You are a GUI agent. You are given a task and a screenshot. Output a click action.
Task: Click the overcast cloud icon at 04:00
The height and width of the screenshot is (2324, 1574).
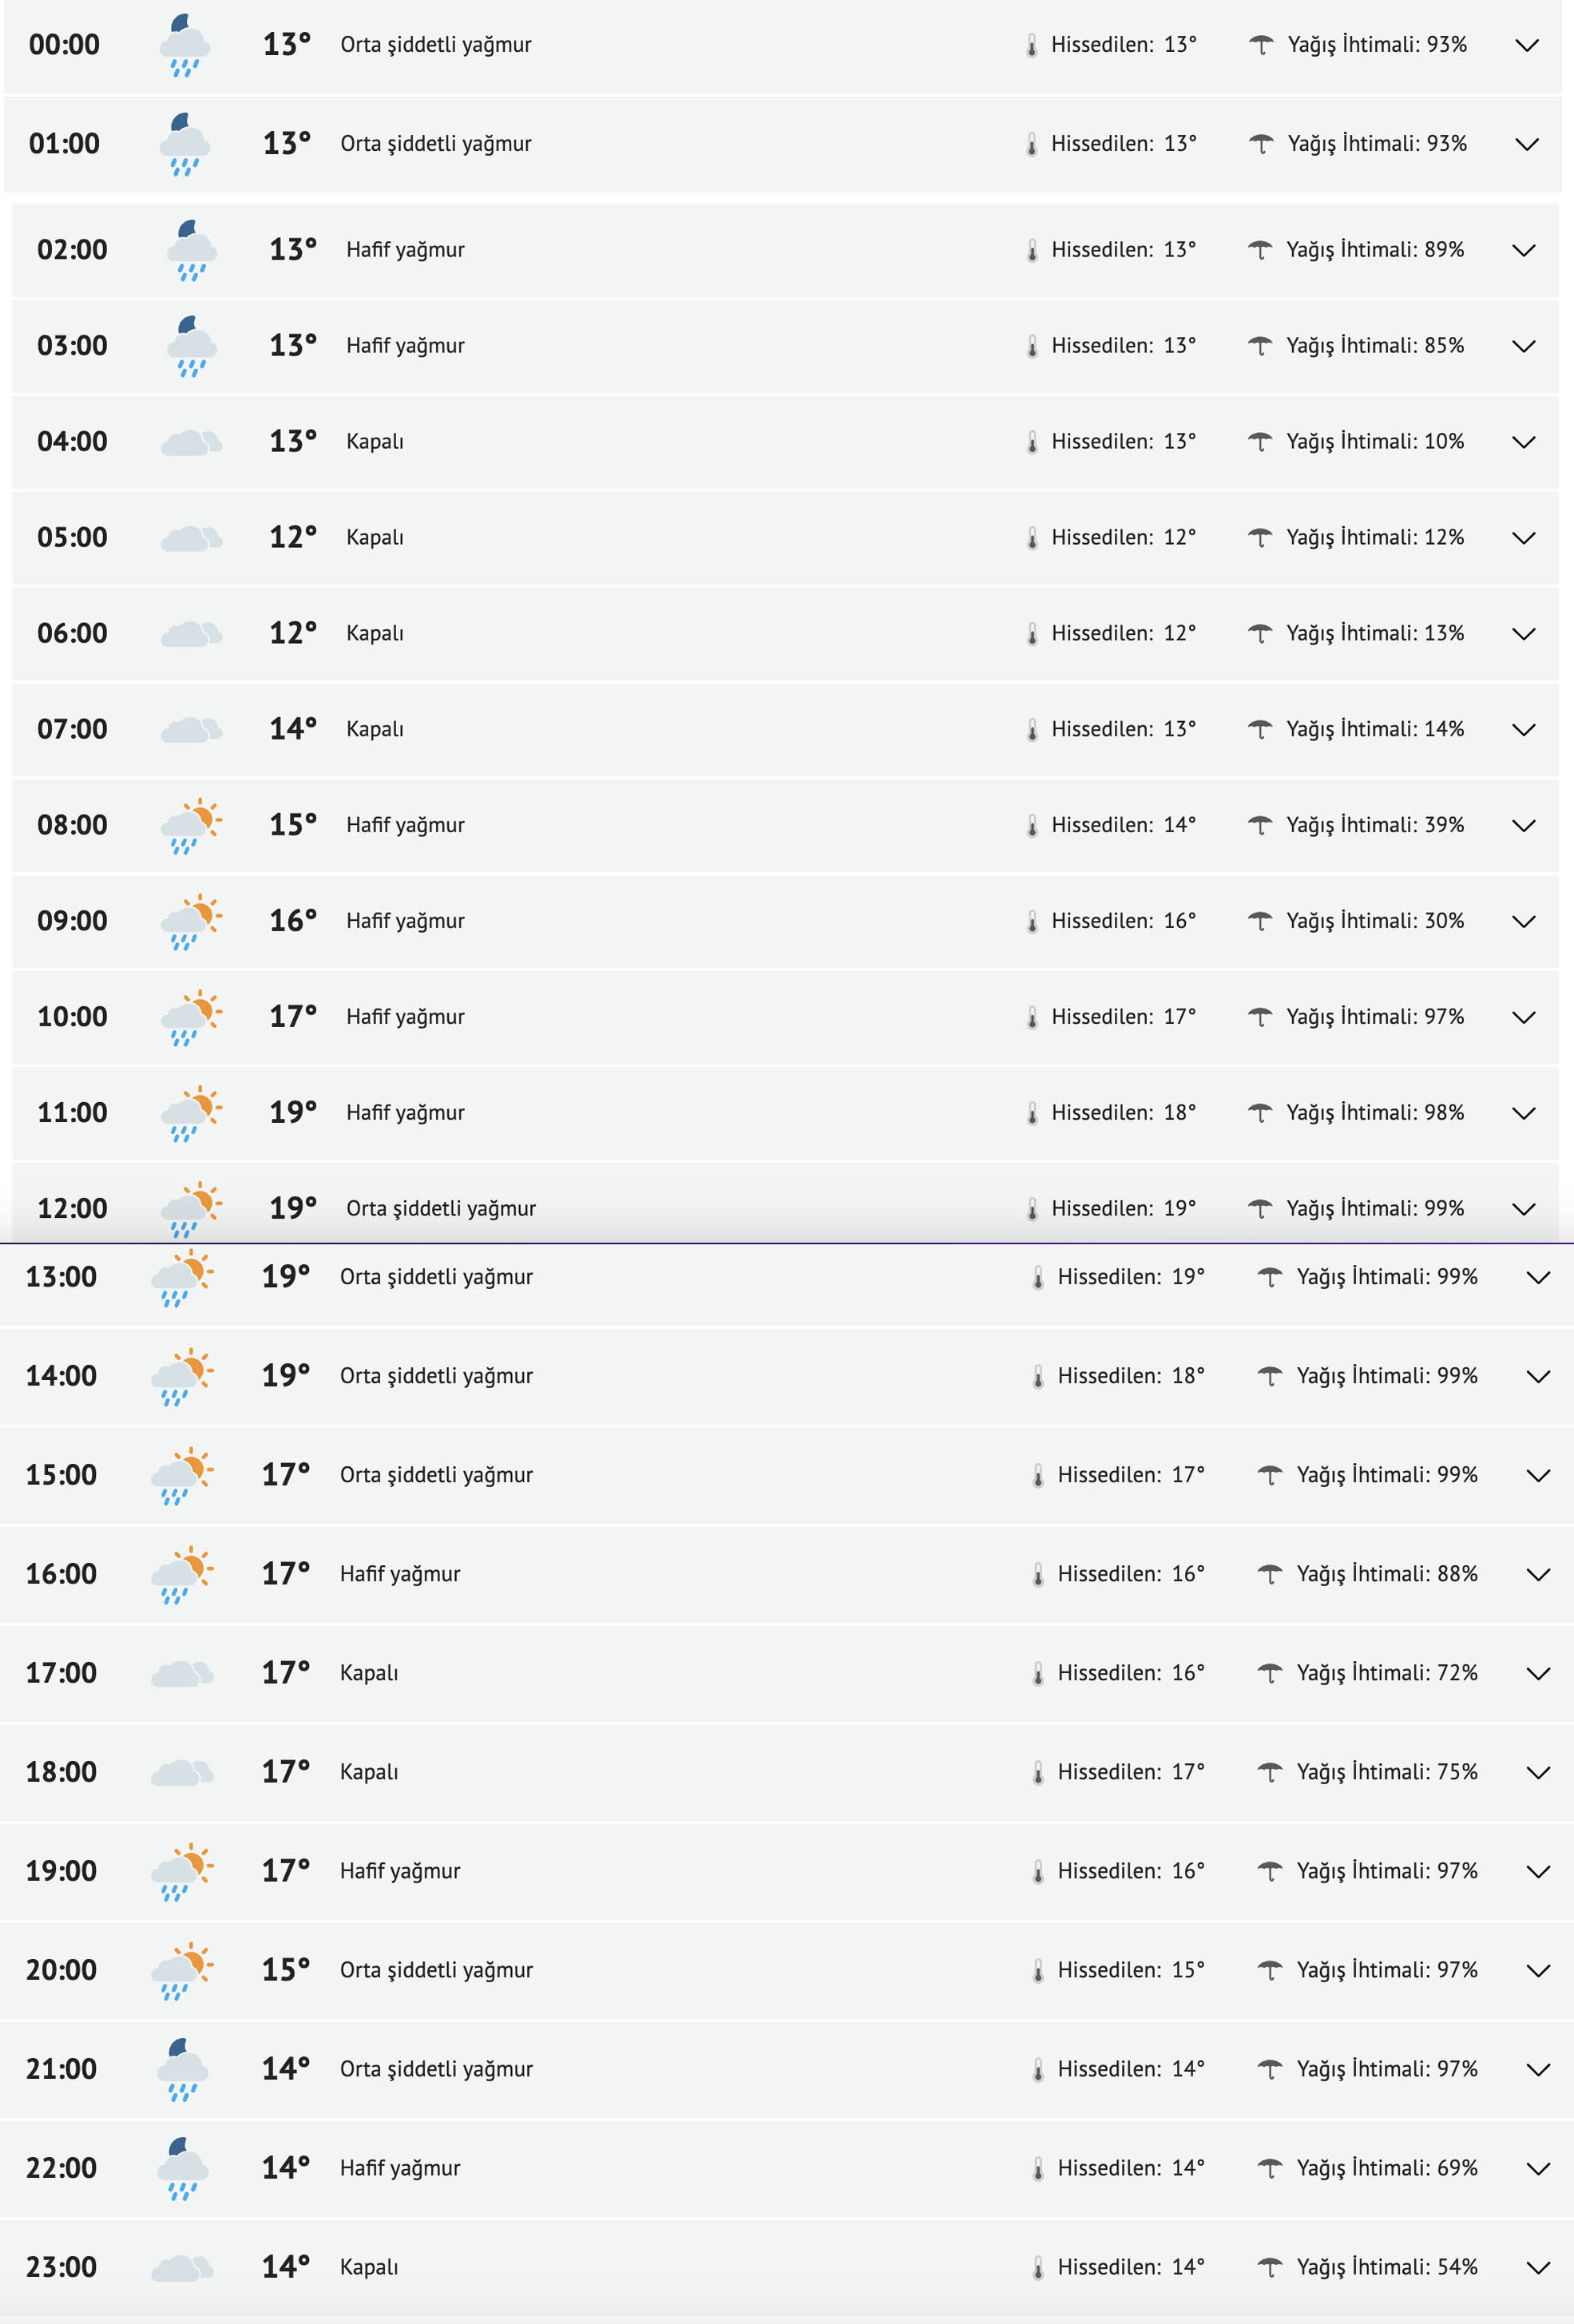(x=191, y=442)
